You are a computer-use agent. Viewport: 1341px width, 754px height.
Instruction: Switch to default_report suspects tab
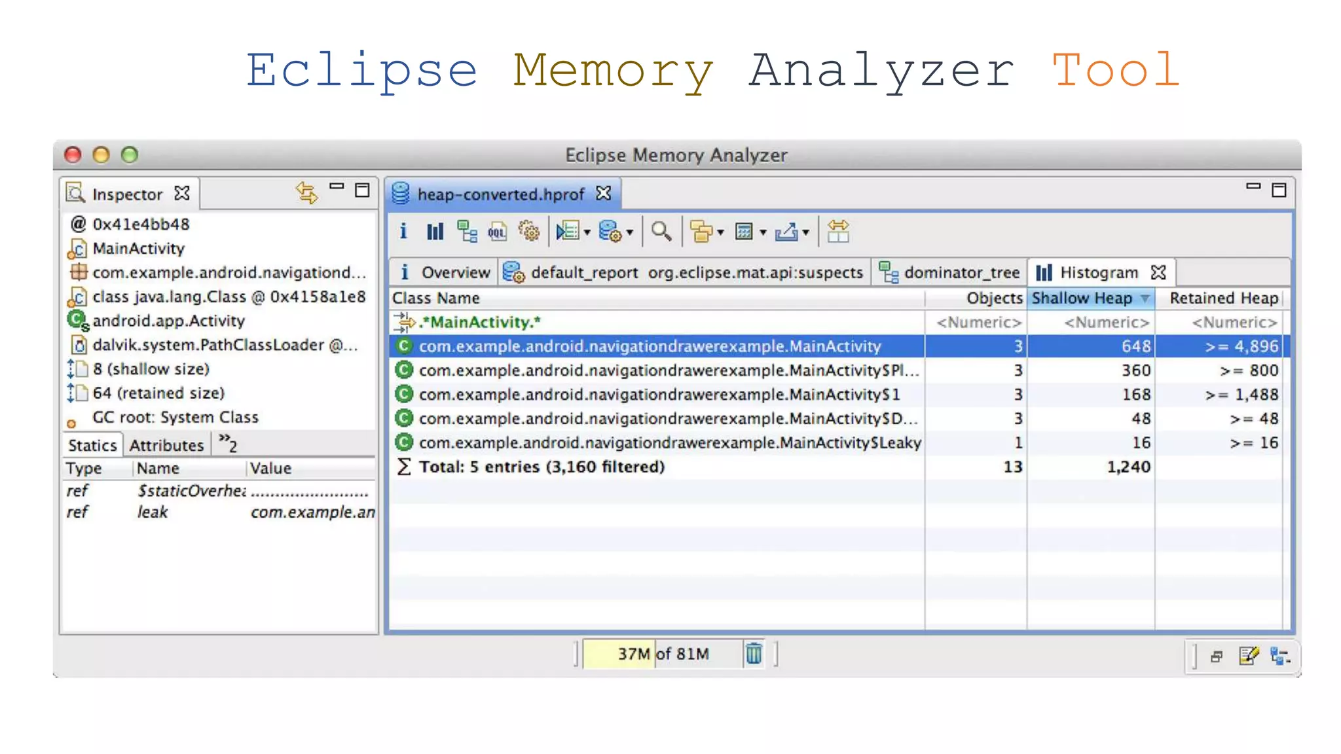pos(684,272)
